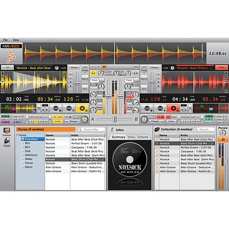Switch to the Summary tab
This screenshot has width=229, height=229.
coord(119,137)
